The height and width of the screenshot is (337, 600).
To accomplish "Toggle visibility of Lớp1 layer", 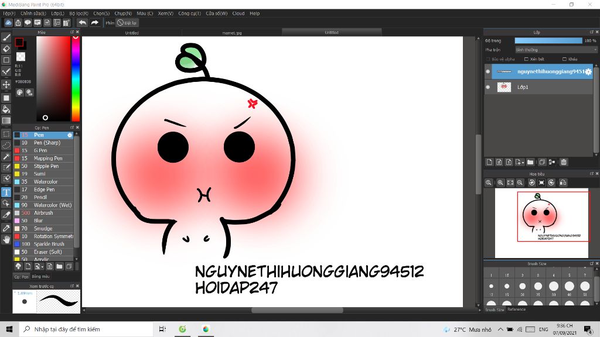I will (488, 87).
